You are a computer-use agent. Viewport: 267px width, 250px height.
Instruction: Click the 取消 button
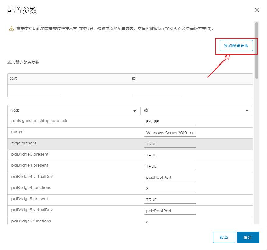[224, 237]
